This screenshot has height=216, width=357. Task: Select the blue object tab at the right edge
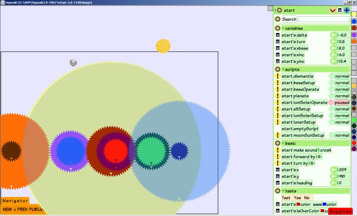pos(354,21)
